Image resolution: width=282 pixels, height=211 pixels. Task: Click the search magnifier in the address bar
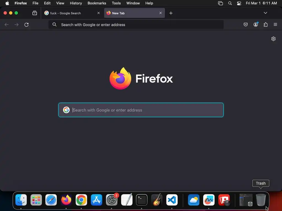(x=55, y=24)
